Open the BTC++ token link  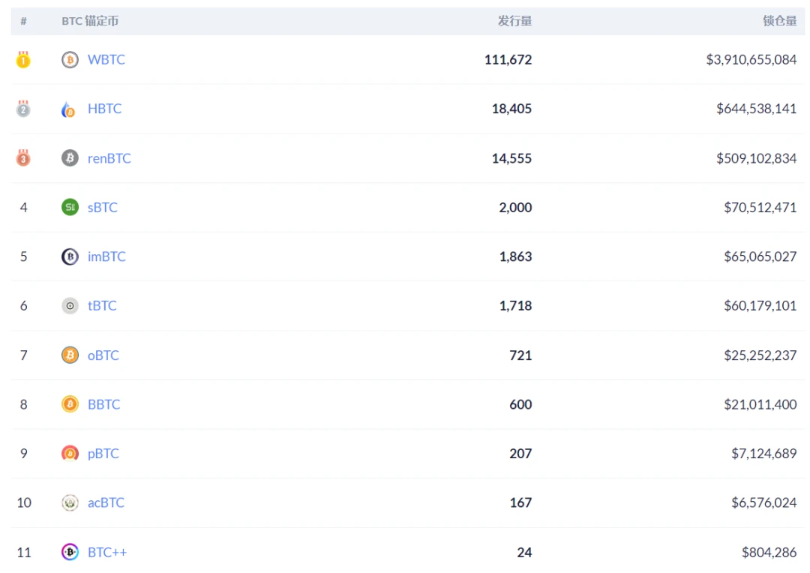[107, 552]
